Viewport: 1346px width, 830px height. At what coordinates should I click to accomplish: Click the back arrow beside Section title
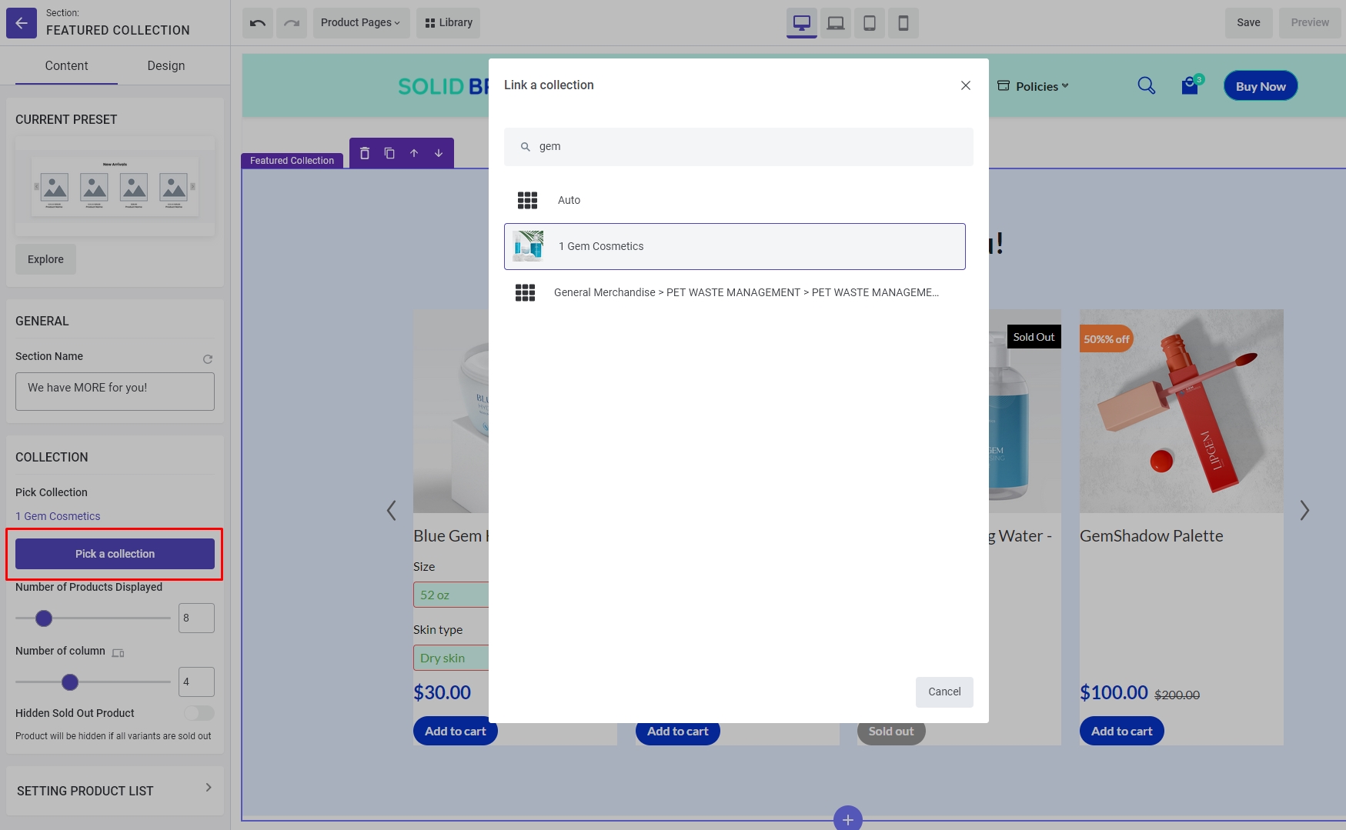coord(22,23)
